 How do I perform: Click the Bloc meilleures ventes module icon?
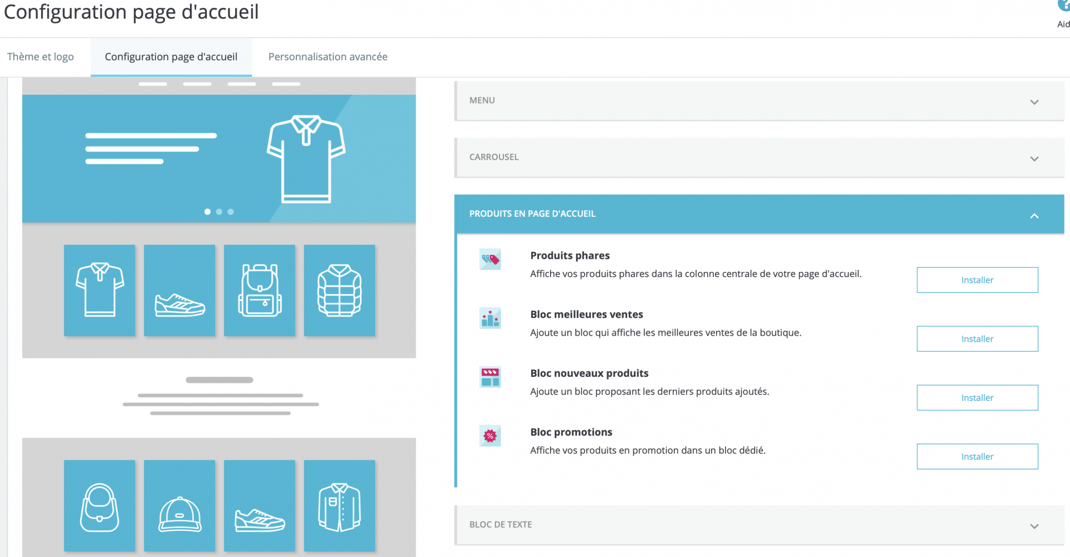[x=490, y=318]
